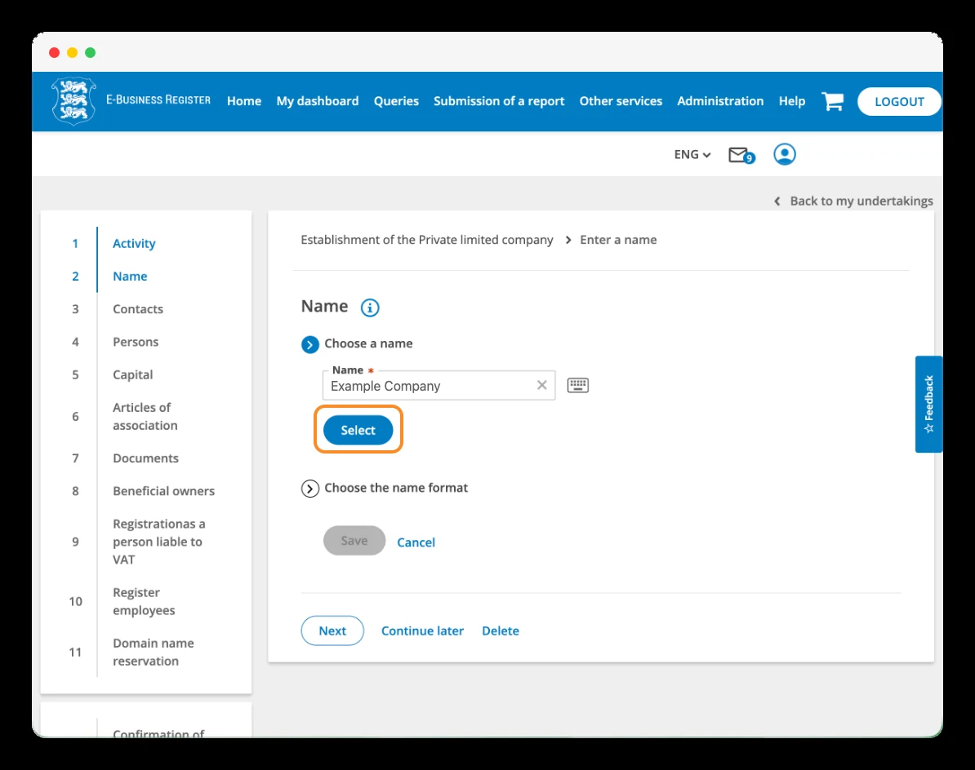
Task: Go to step 6 Articles of association
Action: click(x=145, y=417)
